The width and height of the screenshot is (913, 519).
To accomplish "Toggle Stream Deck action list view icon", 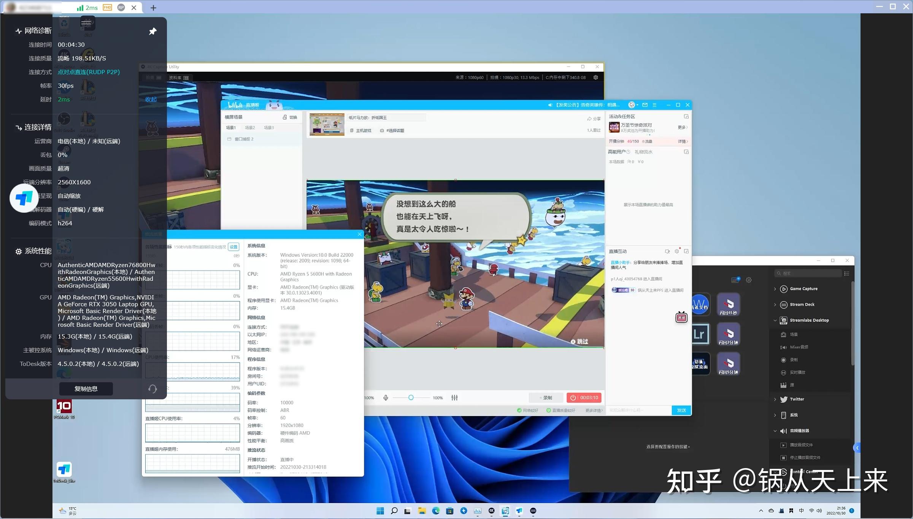I will 847,273.
